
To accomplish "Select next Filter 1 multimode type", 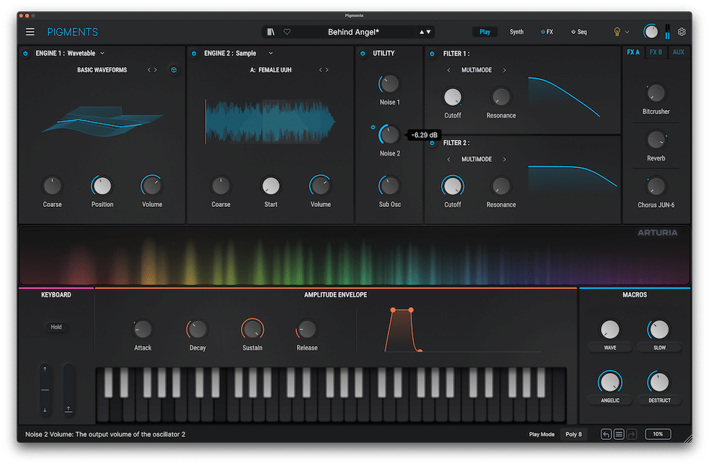I will tap(504, 70).
